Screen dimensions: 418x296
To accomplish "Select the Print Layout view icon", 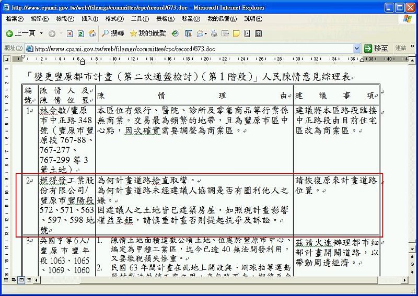I will (21, 280).
